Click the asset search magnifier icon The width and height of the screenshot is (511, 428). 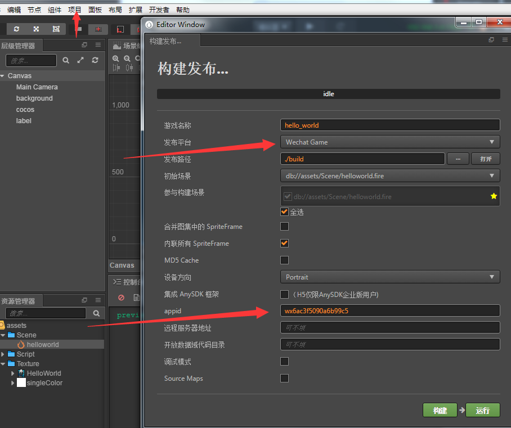point(96,313)
